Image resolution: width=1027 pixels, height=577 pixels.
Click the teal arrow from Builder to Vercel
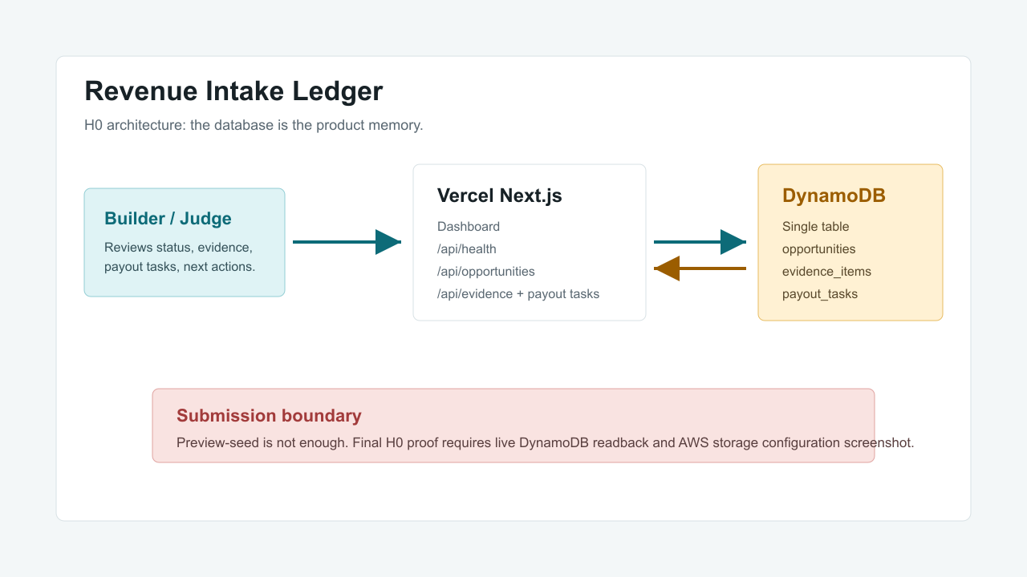347,241
